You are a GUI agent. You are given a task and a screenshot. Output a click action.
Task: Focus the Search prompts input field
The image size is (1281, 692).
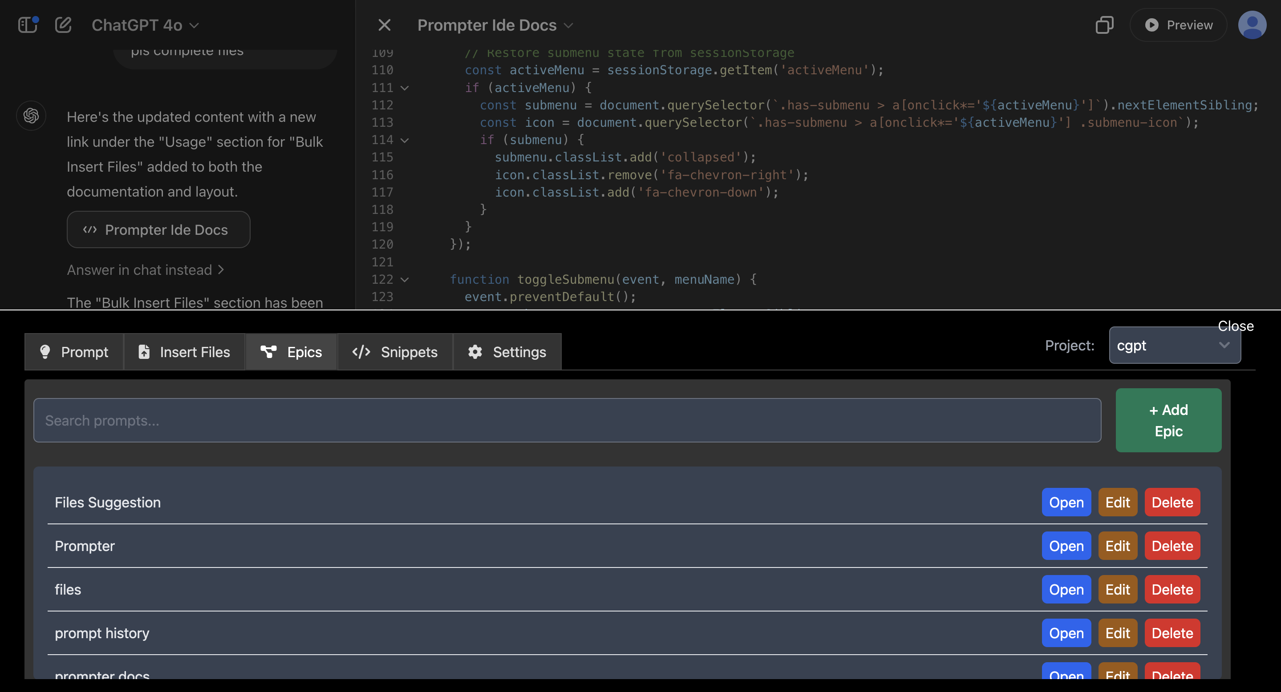(567, 420)
